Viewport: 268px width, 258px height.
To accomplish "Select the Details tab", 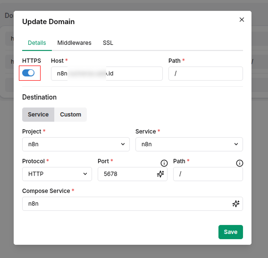I will pyautogui.click(x=37, y=43).
